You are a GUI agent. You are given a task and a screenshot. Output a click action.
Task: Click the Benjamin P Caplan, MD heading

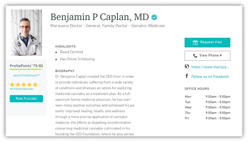click(100, 17)
